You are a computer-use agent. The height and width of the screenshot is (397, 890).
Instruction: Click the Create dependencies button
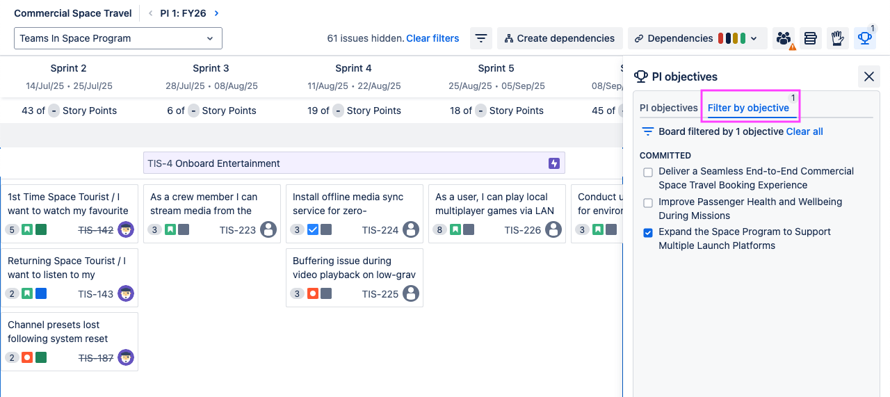(x=559, y=38)
